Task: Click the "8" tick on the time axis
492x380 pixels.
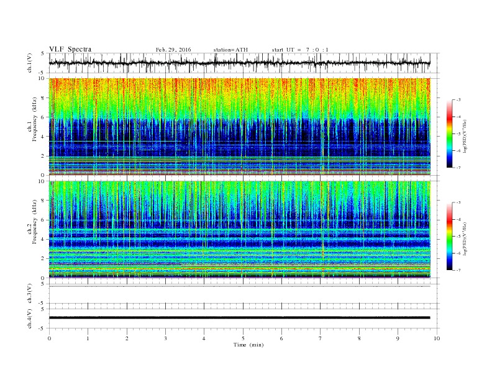Action: point(359,338)
